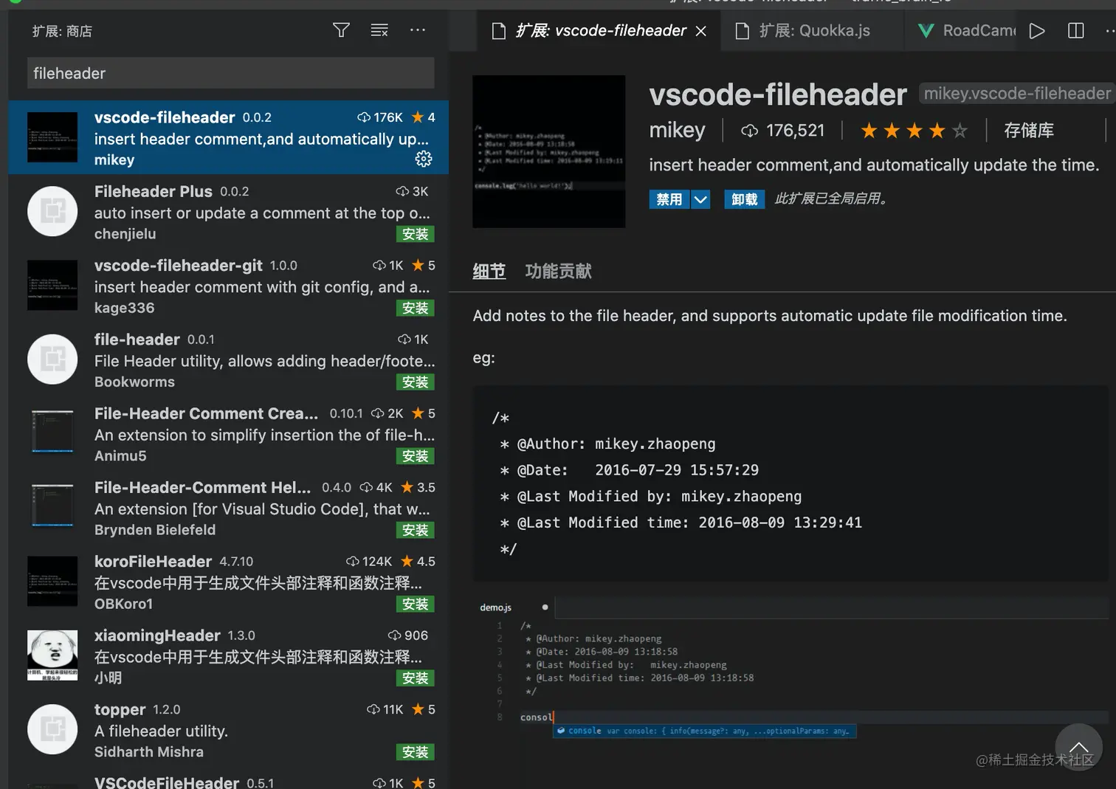The width and height of the screenshot is (1116, 789).
Task: Close the vscode-fileheader editor tab
Action: tap(701, 31)
